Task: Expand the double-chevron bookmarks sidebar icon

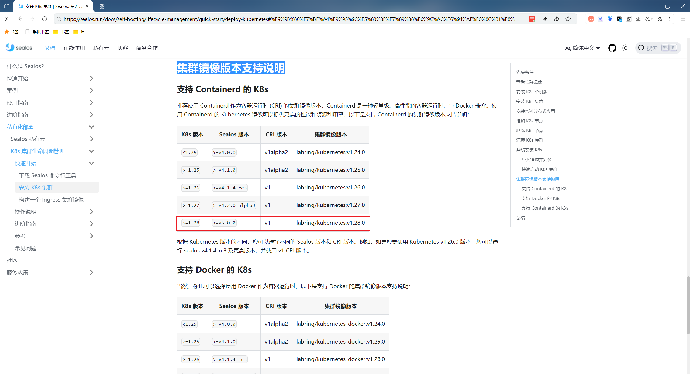Action: 7,19
